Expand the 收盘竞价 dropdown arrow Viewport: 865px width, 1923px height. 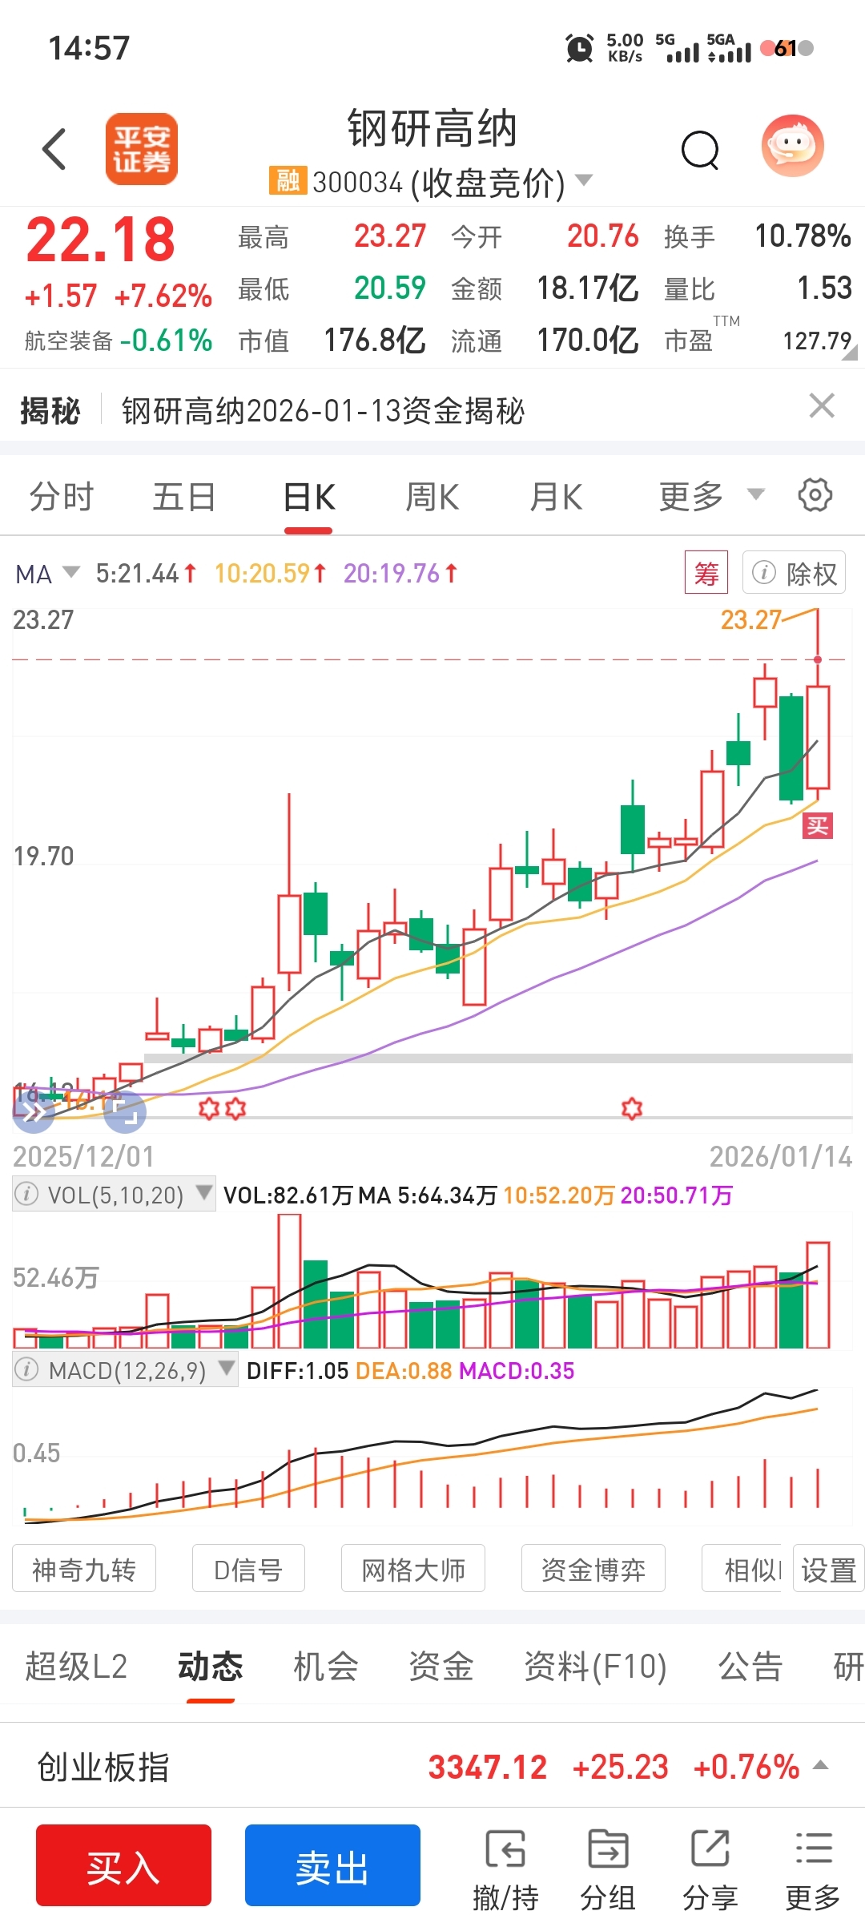(585, 179)
